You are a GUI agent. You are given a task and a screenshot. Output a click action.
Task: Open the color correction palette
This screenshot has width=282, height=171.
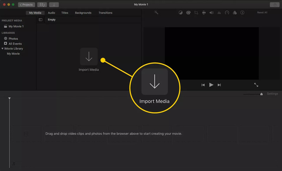tap(188, 13)
